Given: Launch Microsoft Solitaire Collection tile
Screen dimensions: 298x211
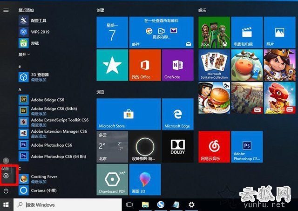Looking at the screenshot, I should 214,65.
